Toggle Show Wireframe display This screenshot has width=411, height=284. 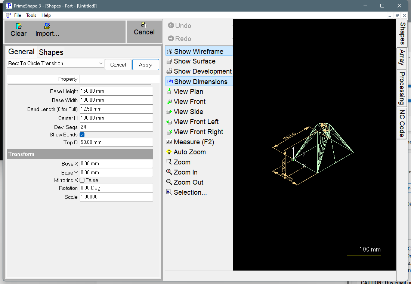coord(199,52)
